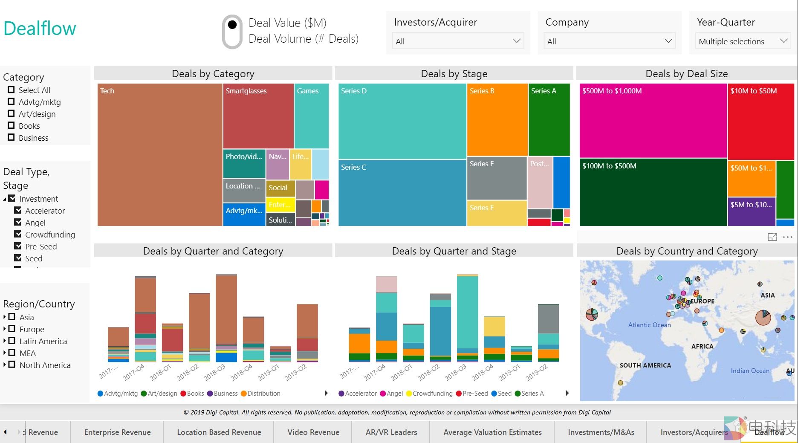Check the Books category checkbox
Image resolution: width=798 pixels, height=443 pixels.
12,125
